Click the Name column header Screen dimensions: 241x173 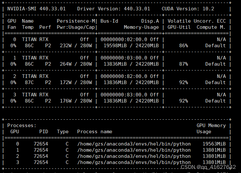[28, 21]
